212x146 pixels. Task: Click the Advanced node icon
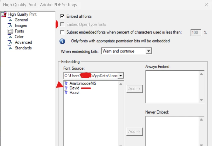tap(10, 42)
